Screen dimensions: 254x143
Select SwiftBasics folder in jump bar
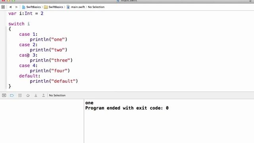54,7
